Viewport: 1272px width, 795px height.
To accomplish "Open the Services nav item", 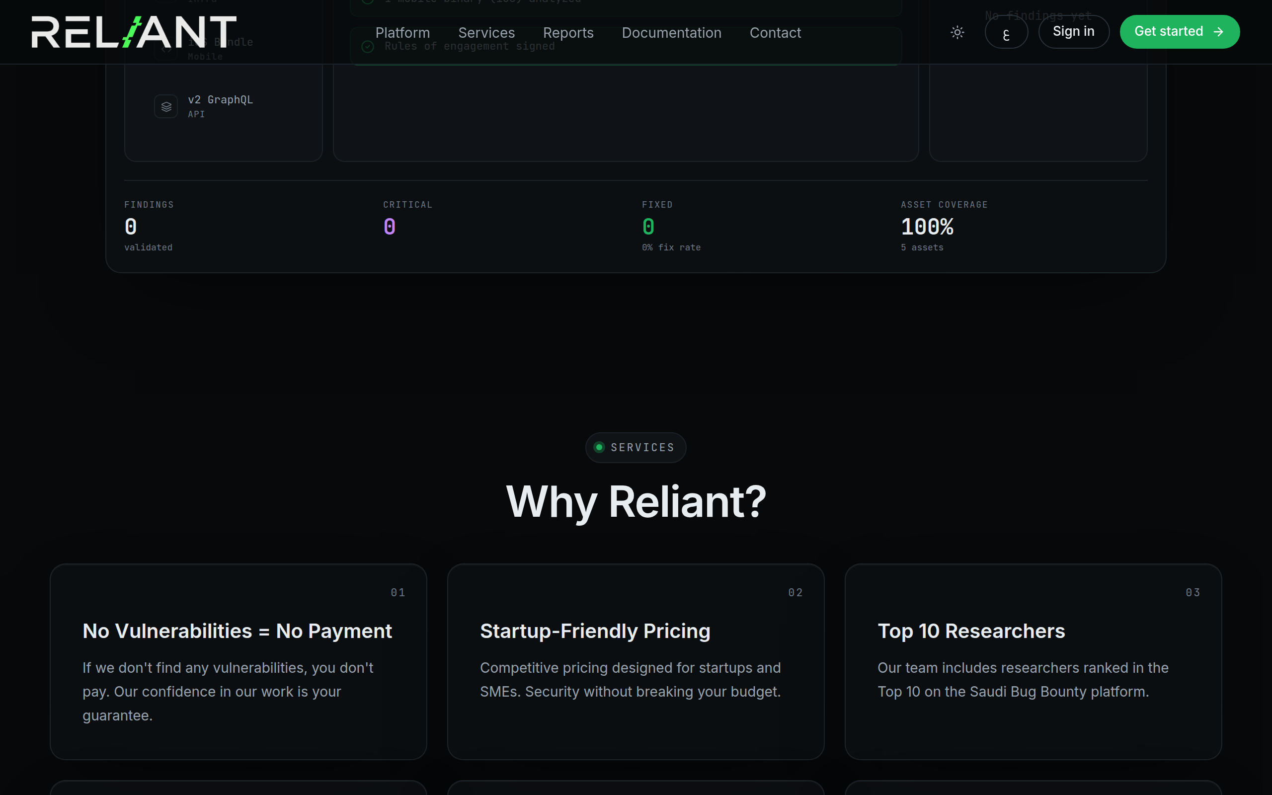I will pyautogui.click(x=486, y=33).
